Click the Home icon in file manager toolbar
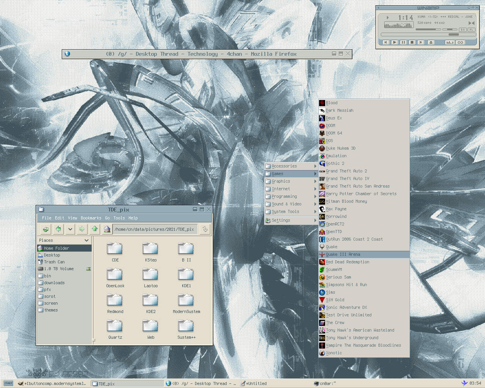The image size is (485, 388). coord(107,229)
